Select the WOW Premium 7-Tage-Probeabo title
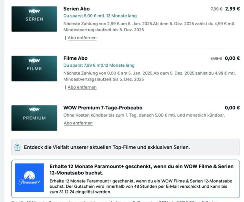Image resolution: width=244 pixels, height=202 pixels. tap(103, 108)
